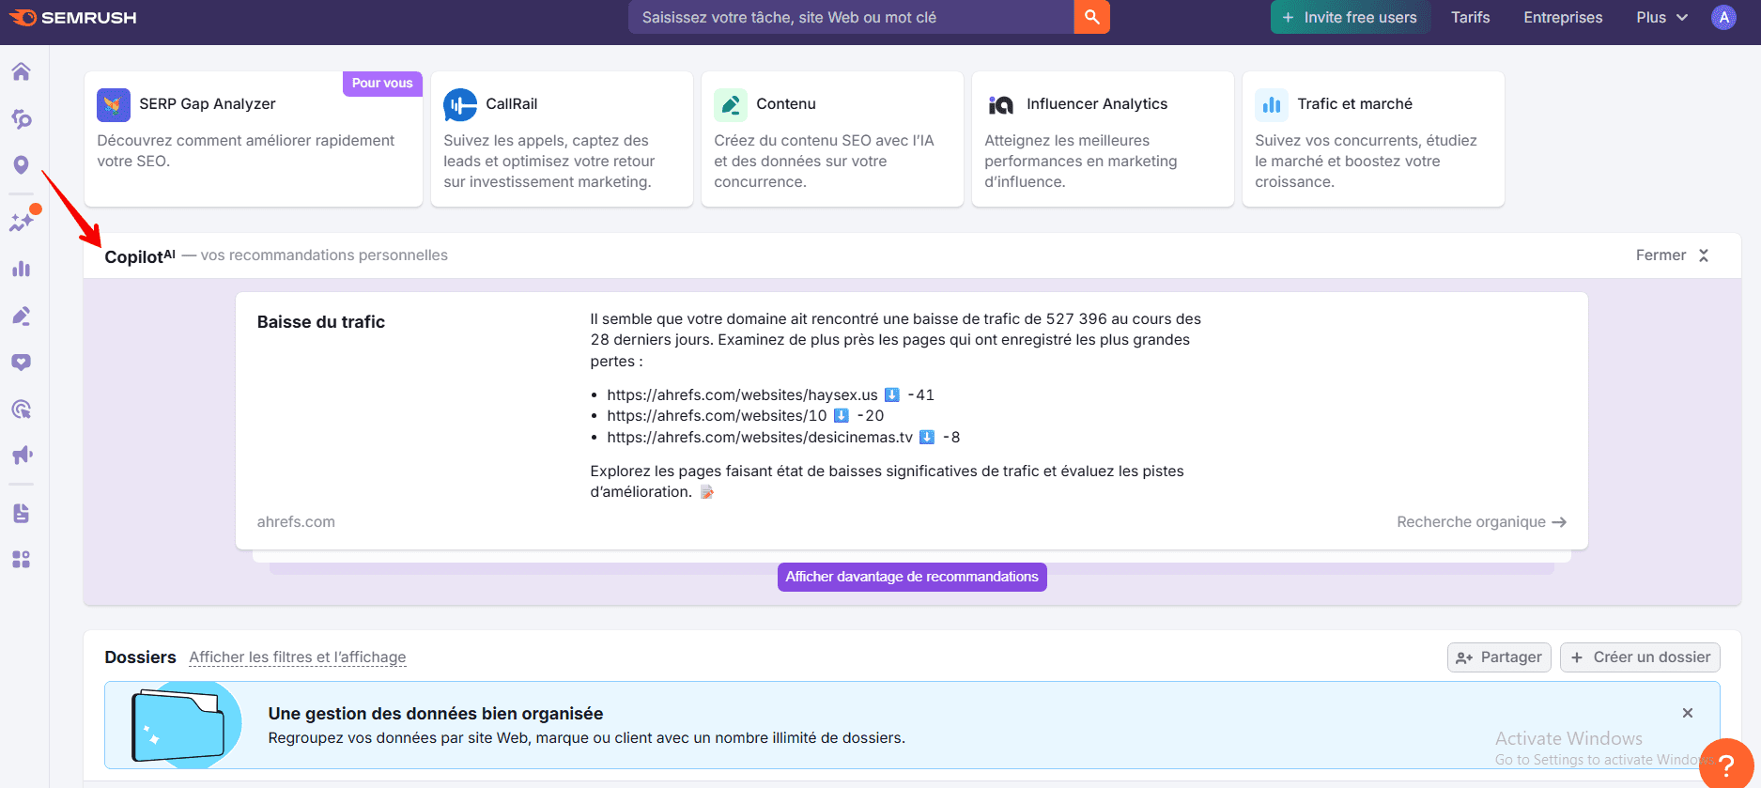Screen dimensions: 1761x788
Task: Click the Pour vous badge
Action: click(382, 84)
